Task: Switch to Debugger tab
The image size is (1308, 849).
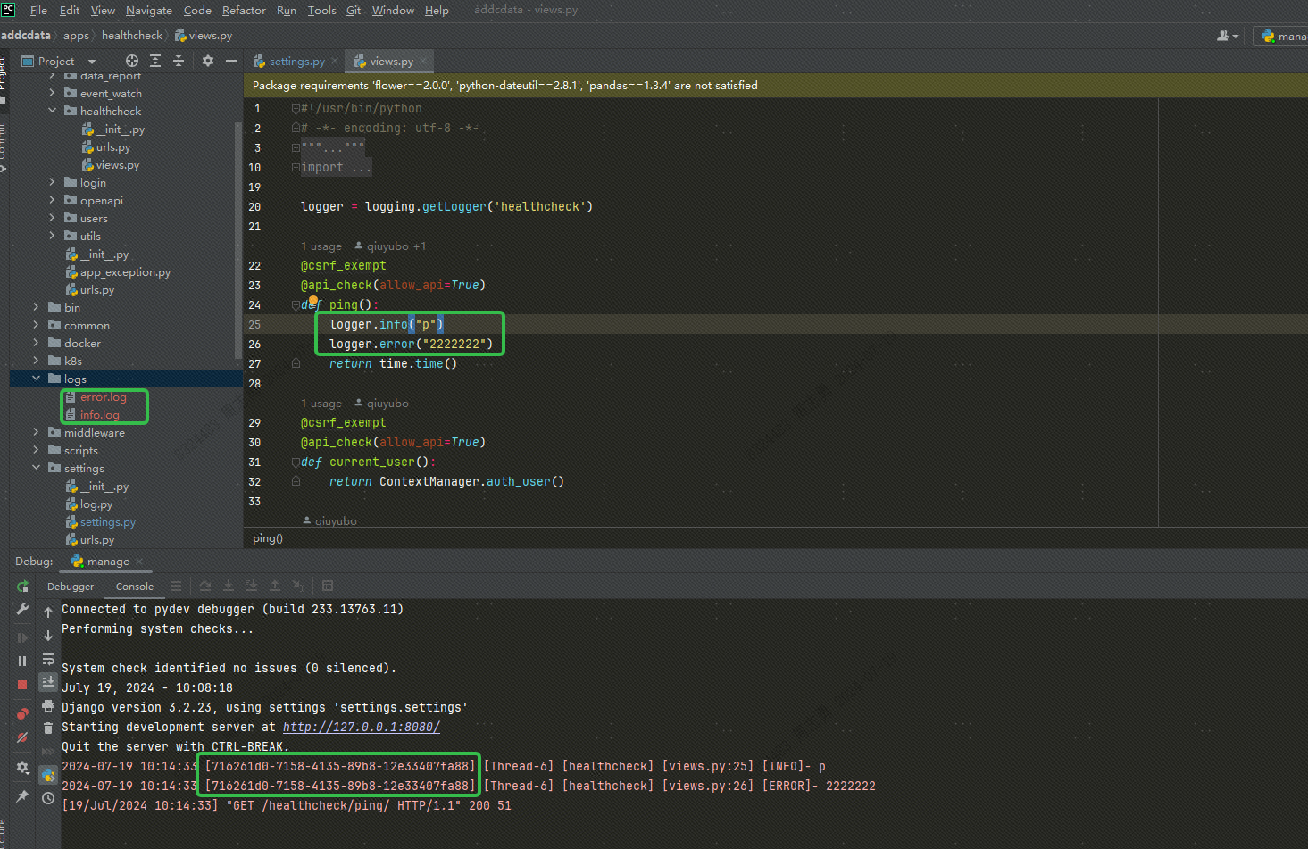Action: pos(71,587)
